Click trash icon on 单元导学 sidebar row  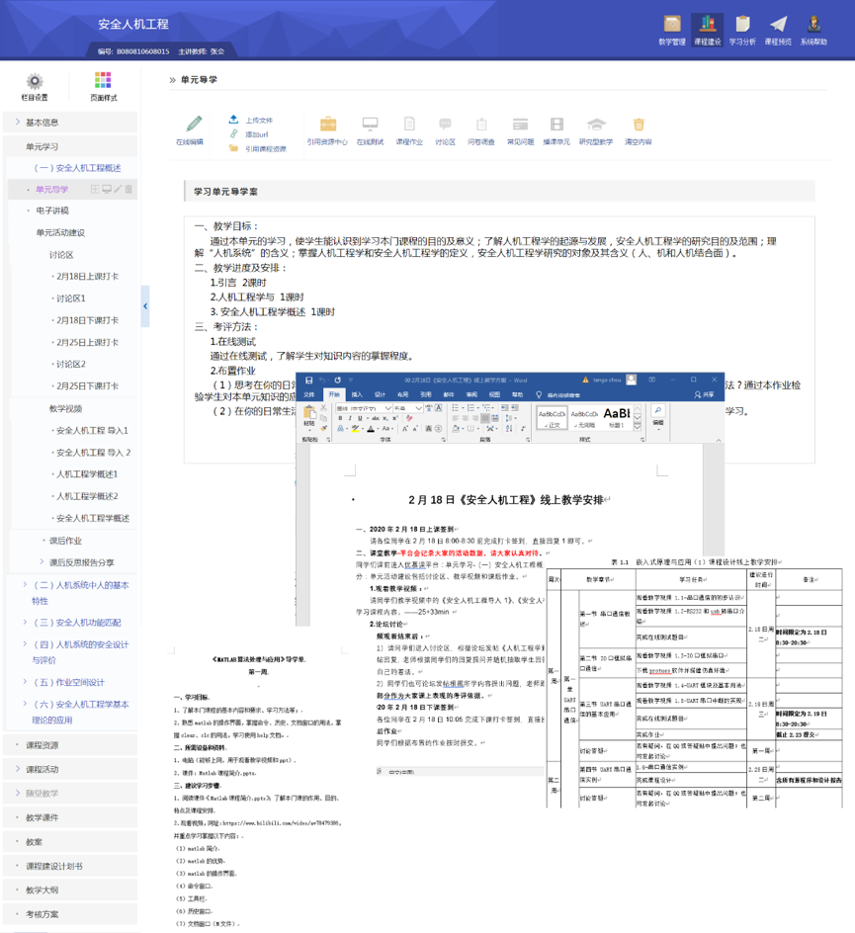tap(128, 189)
